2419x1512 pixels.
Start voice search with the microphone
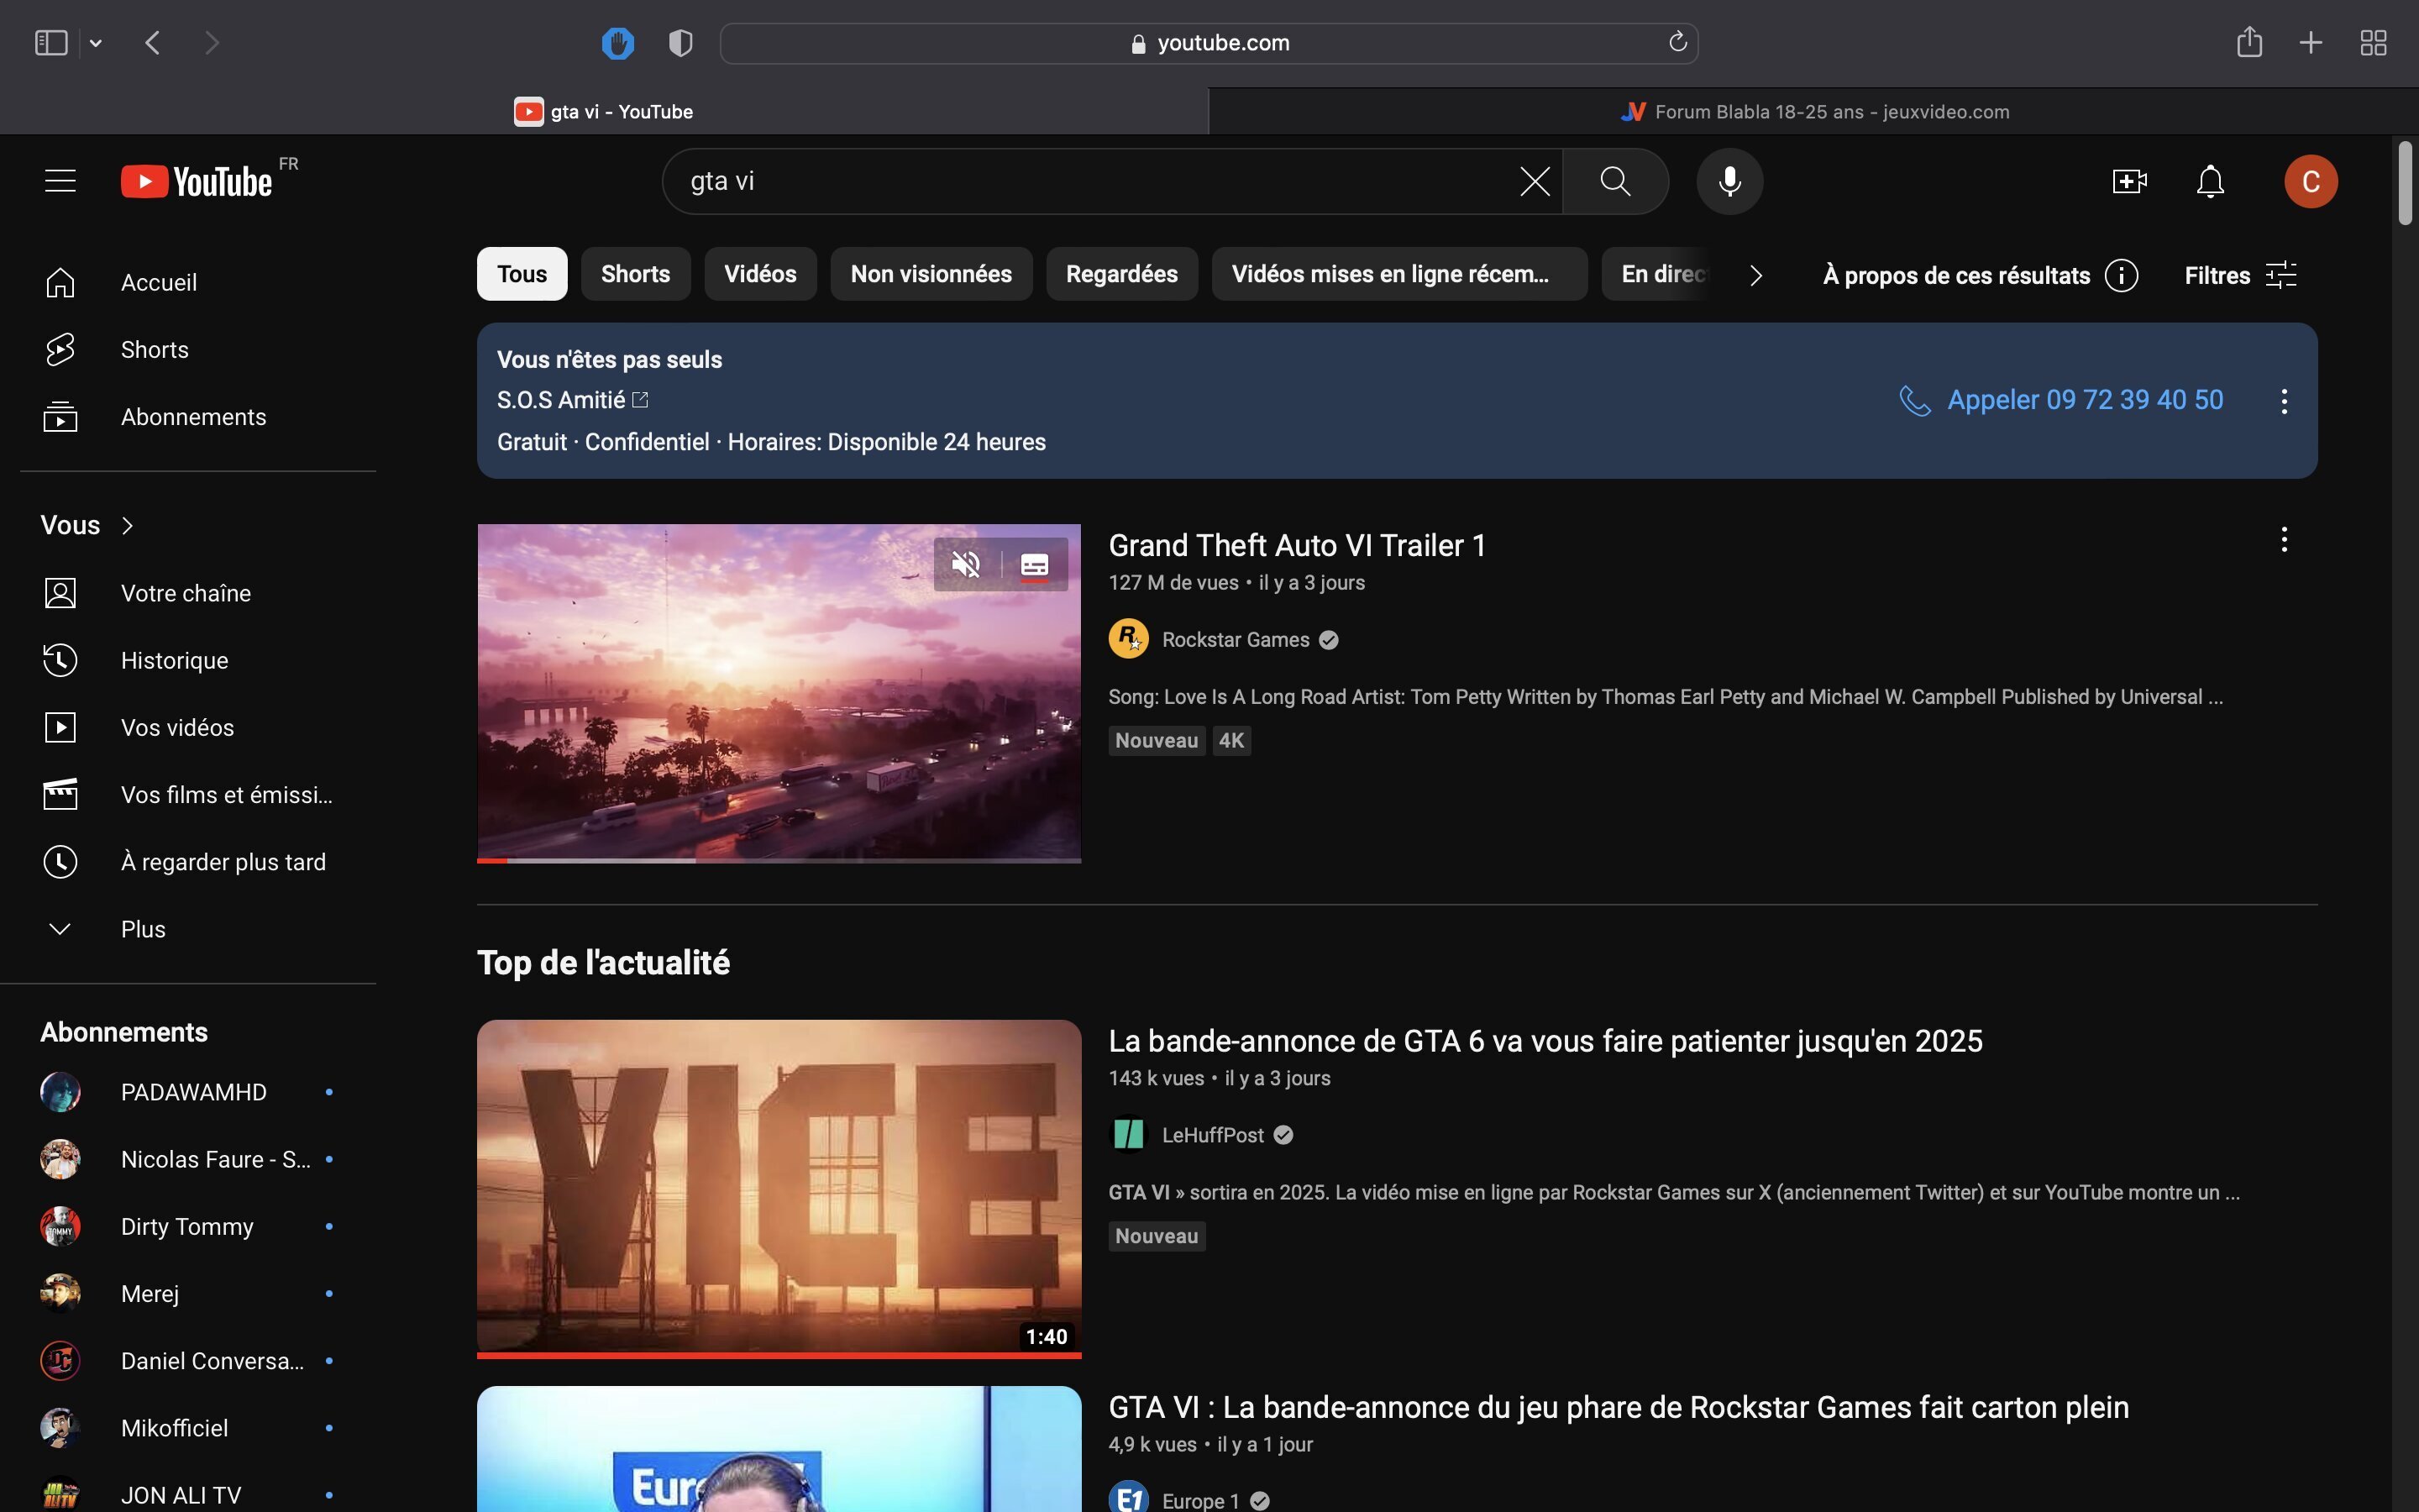point(1729,181)
